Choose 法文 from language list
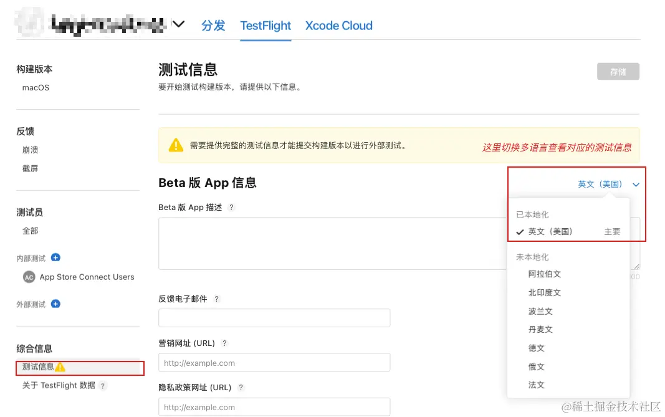 pos(536,385)
